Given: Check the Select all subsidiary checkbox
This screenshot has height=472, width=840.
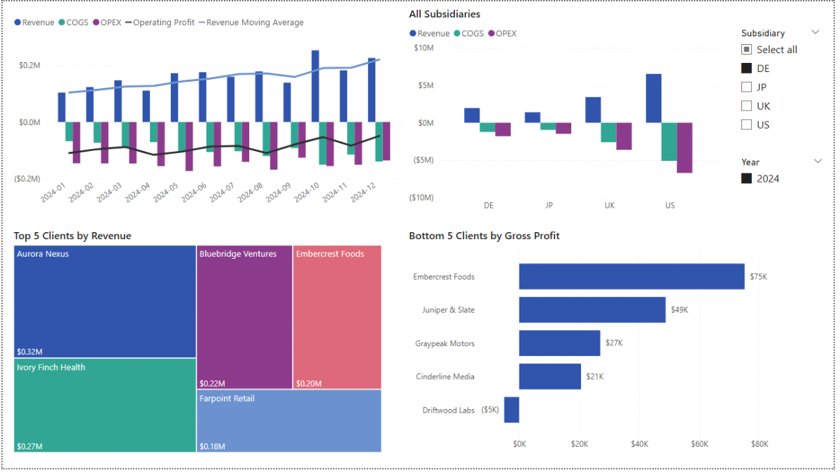Looking at the screenshot, I should click(x=747, y=50).
